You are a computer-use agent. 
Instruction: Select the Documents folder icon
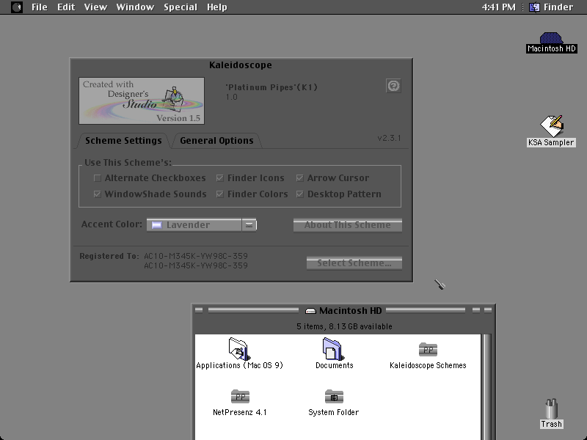click(x=333, y=349)
